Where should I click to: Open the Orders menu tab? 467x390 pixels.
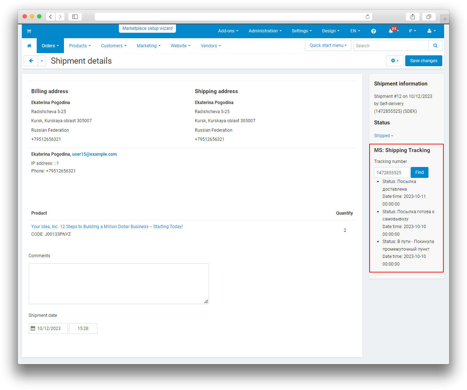[x=50, y=46]
